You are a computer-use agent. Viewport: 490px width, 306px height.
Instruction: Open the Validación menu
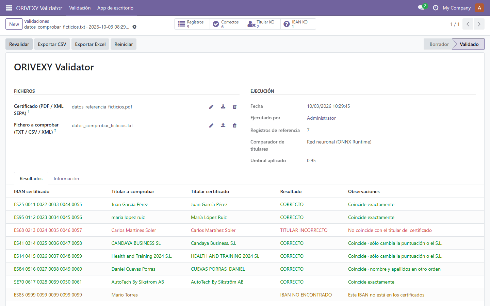pyautogui.click(x=80, y=8)
